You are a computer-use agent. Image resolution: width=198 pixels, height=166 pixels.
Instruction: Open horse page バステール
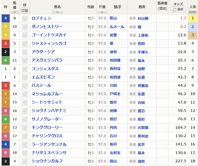(41, 85)
